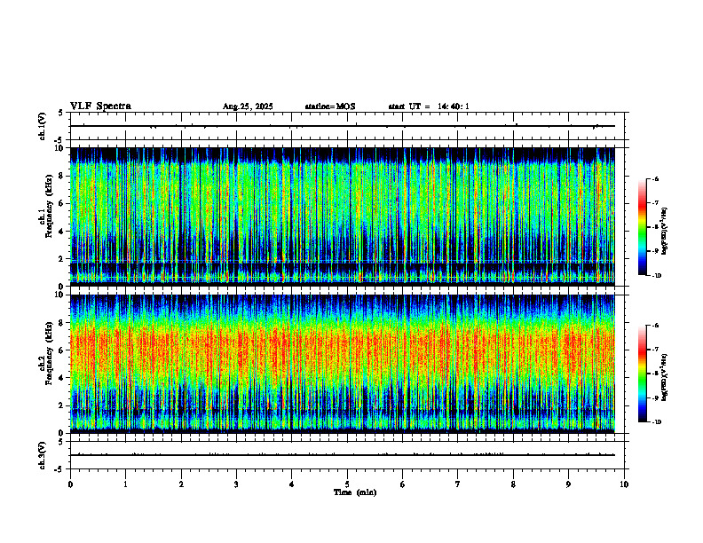
Task: Click the ch.2 color bar log(PSD) label
Action: (665, 377)
